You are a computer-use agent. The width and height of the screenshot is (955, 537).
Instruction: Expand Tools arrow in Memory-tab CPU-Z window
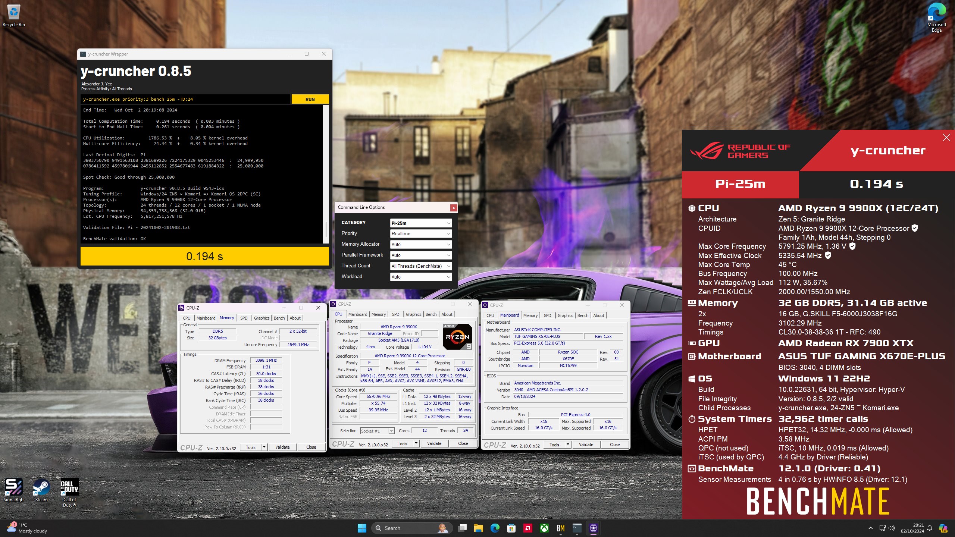pyautogui.click(x=264, y=447)
